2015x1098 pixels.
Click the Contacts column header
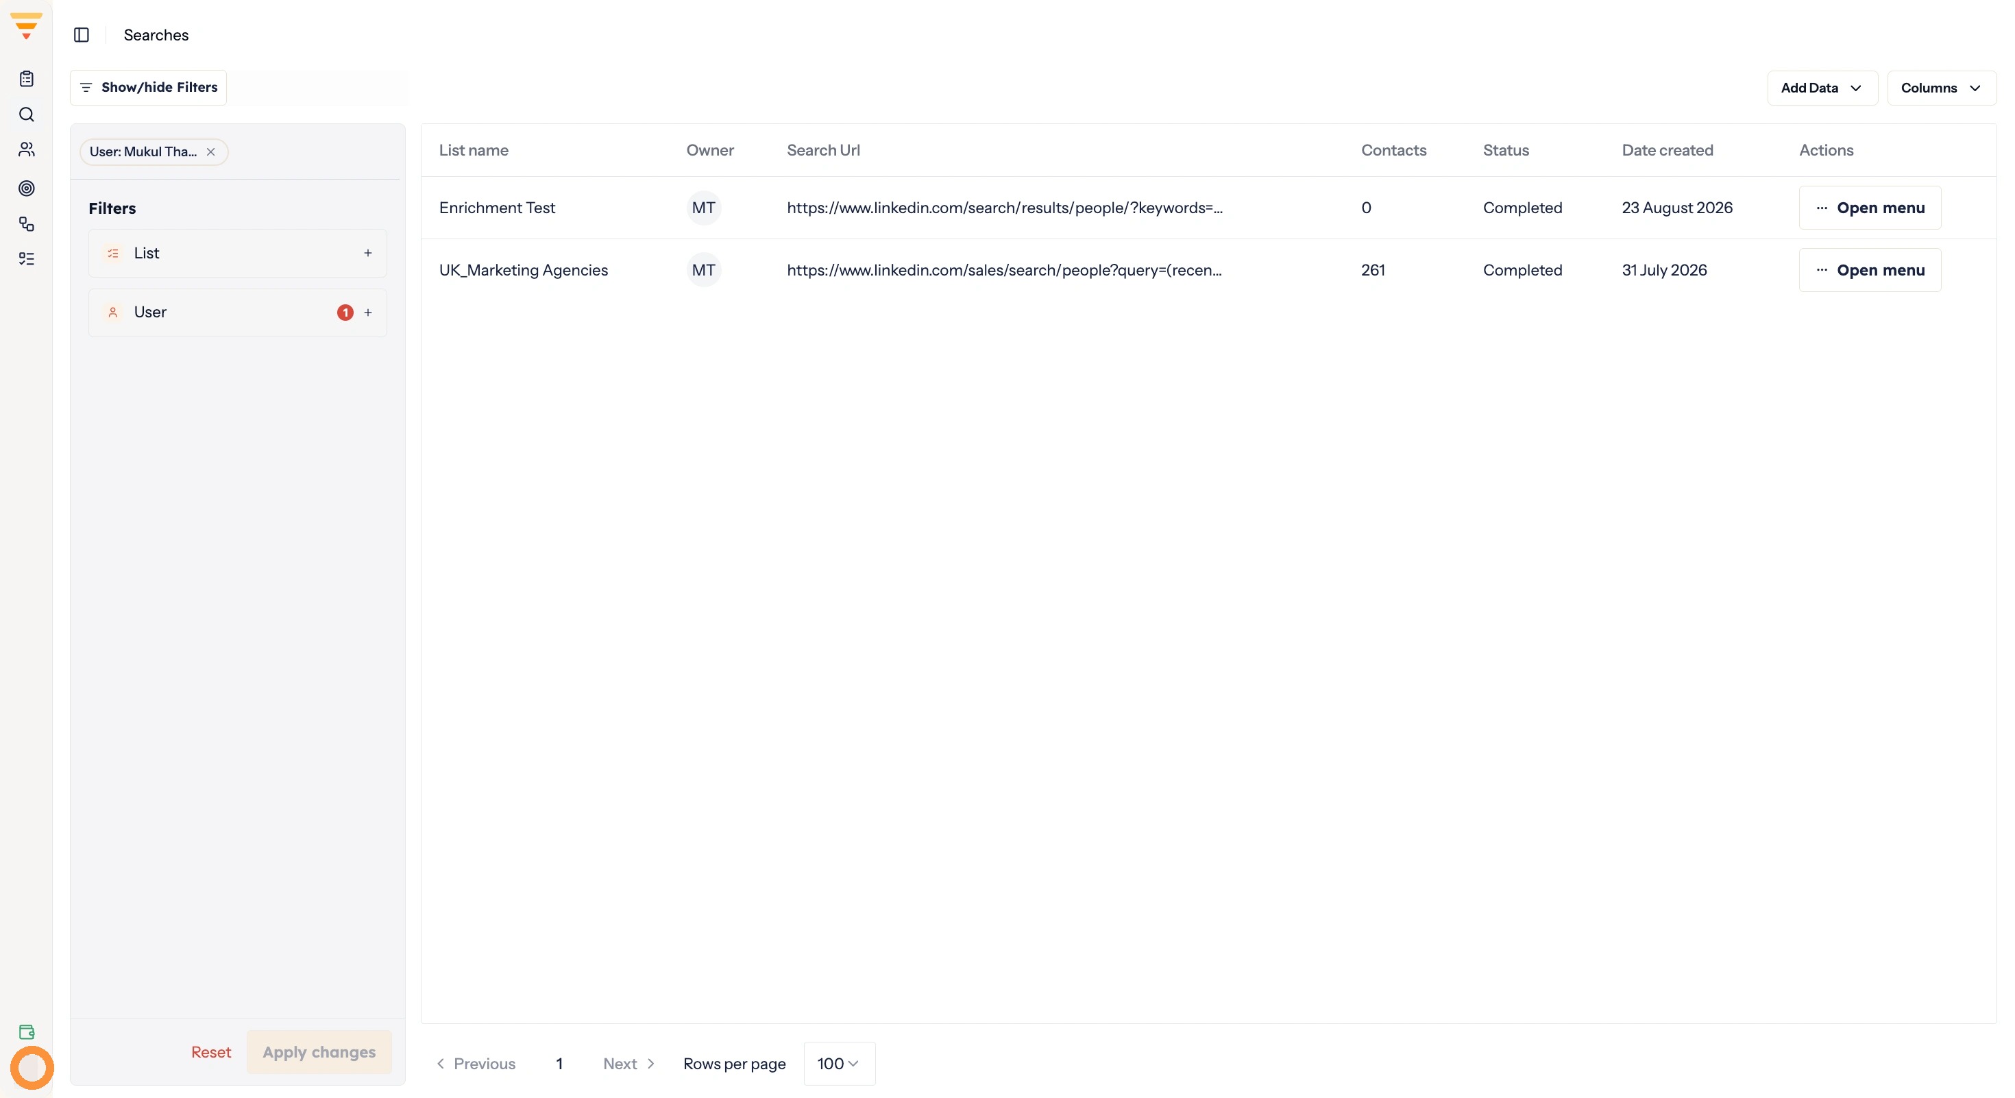click(x=1393, y=150)
